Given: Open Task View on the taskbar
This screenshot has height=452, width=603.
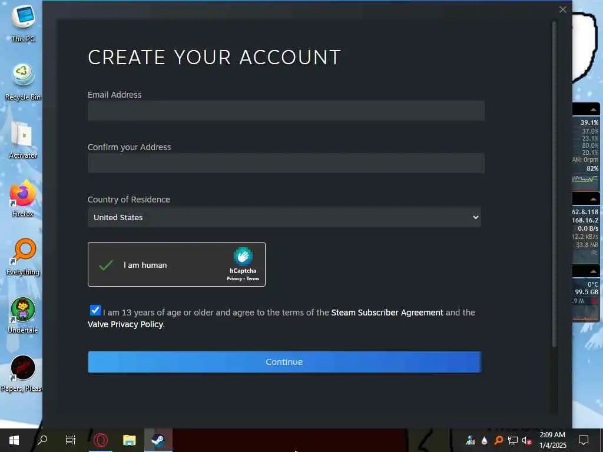Looking at the screenshot, I should point(71,440).
